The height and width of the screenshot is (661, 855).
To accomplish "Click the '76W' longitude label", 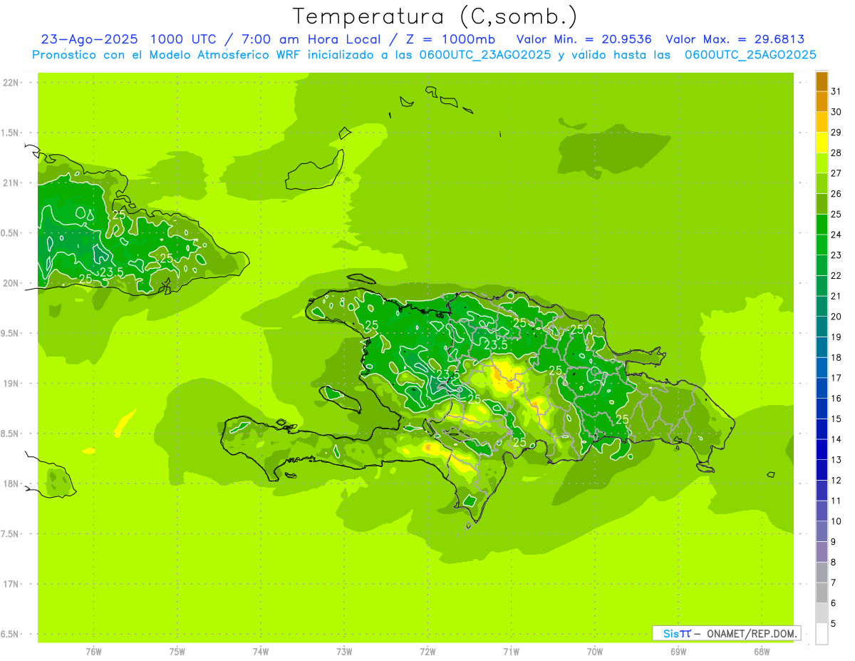I will click(x=93, y=651).
